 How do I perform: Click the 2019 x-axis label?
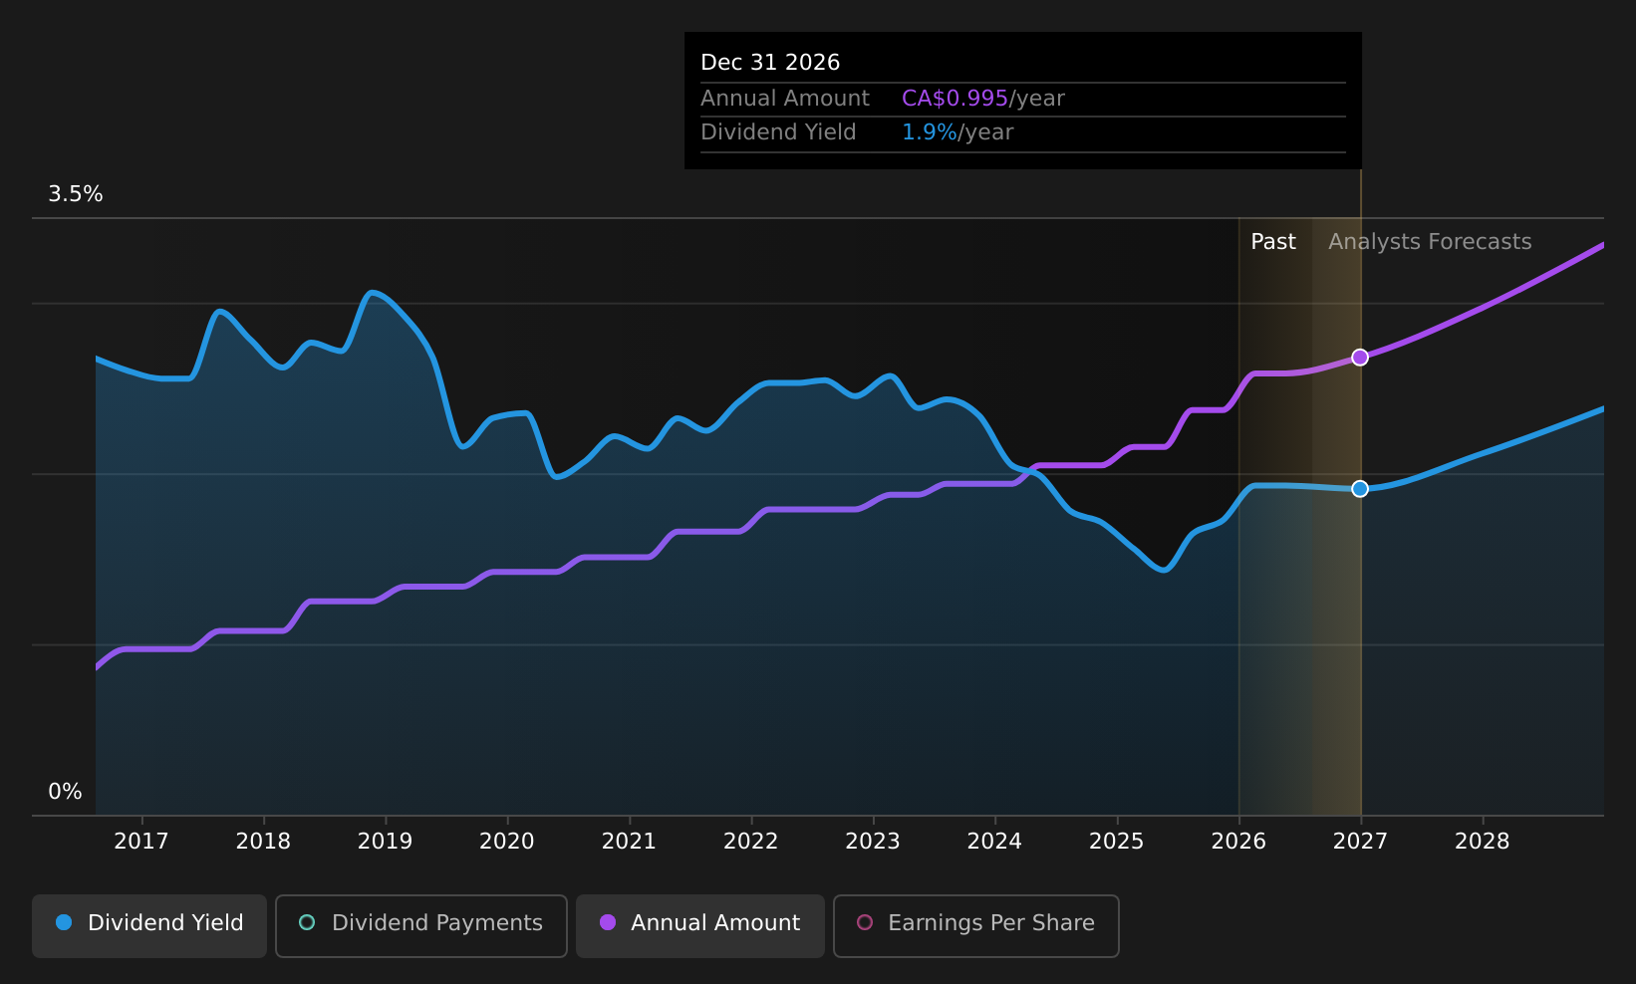386,842
